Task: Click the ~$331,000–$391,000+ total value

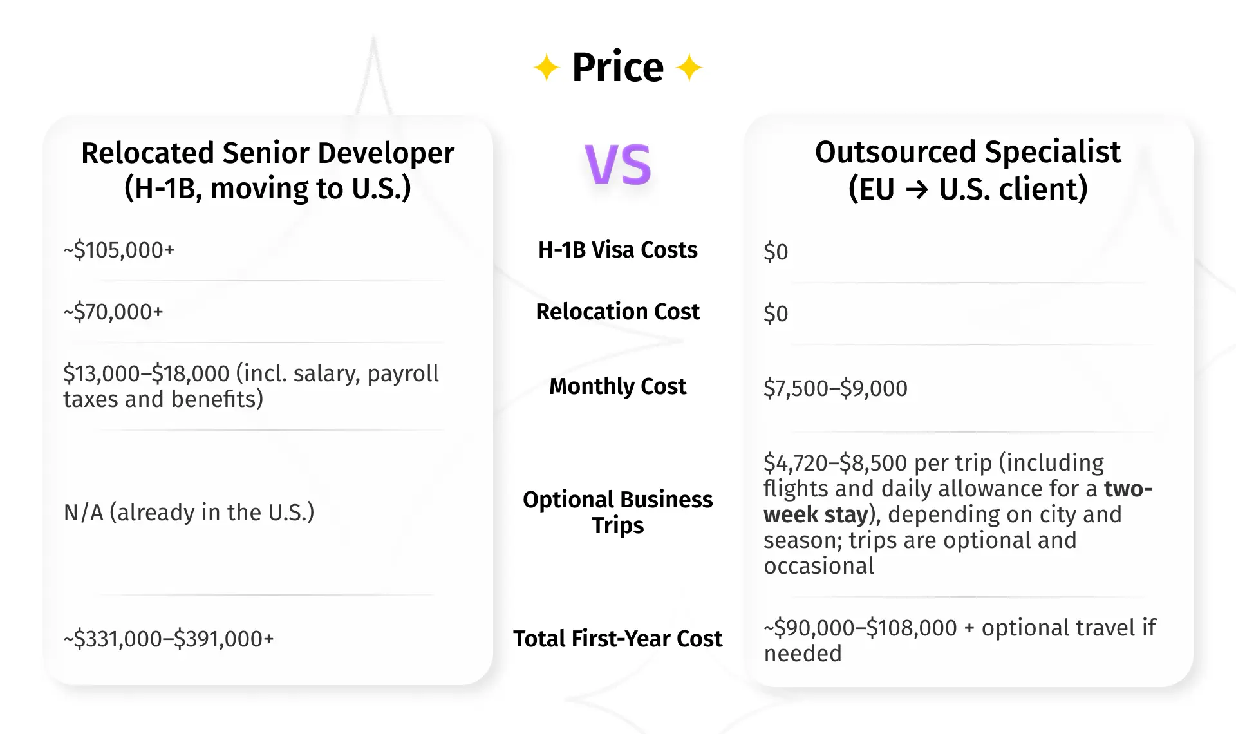Action: pos(169,639)
